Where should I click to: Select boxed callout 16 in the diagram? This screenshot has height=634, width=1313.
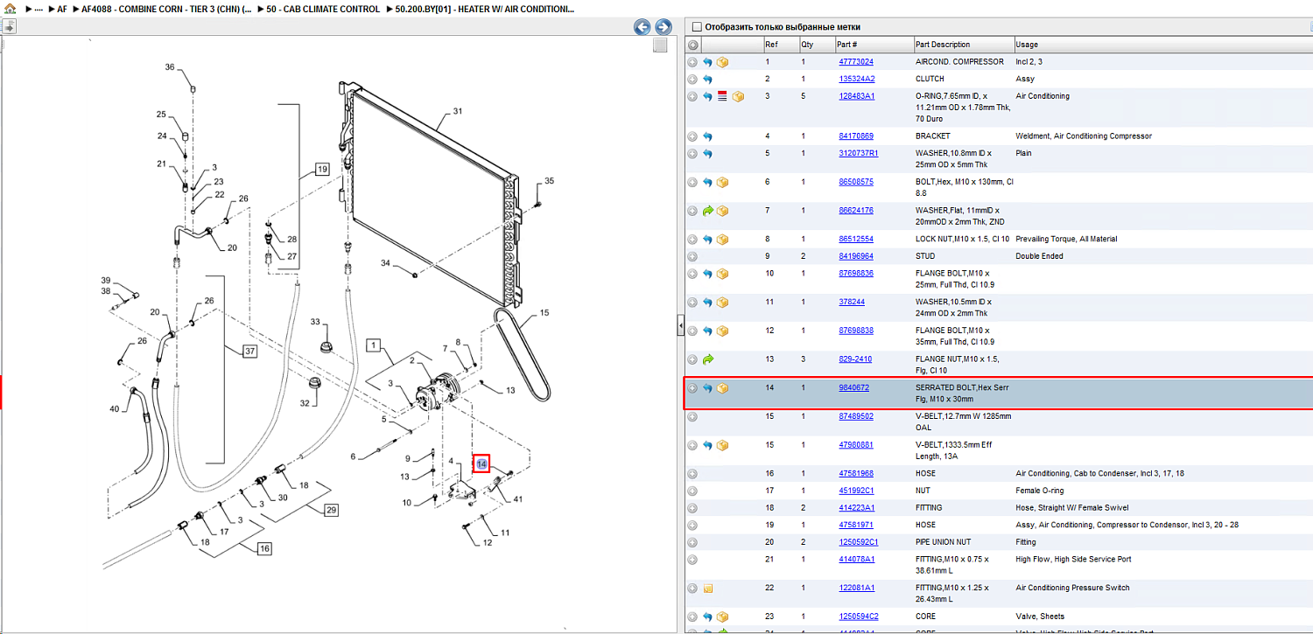[x=264, y=548]
